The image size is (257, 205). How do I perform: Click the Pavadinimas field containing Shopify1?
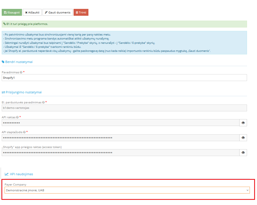coord(124,78)
